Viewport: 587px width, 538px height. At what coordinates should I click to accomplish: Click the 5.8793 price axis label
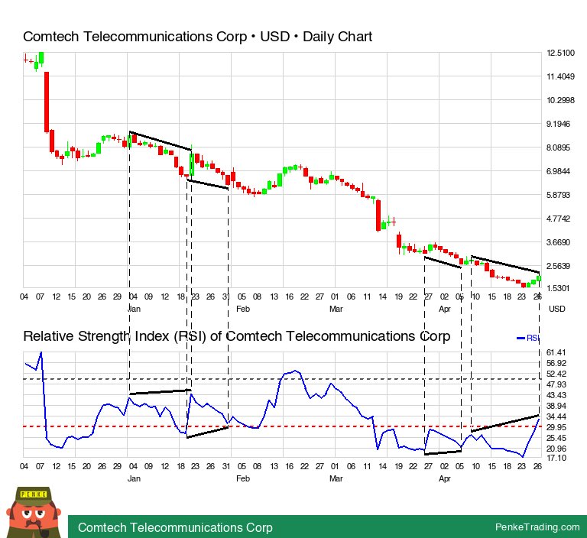click(x=558, y=195)
